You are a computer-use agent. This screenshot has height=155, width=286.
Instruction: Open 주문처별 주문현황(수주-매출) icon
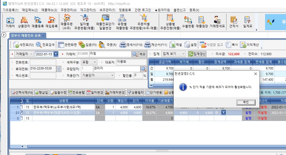click(x=144, y=22)
